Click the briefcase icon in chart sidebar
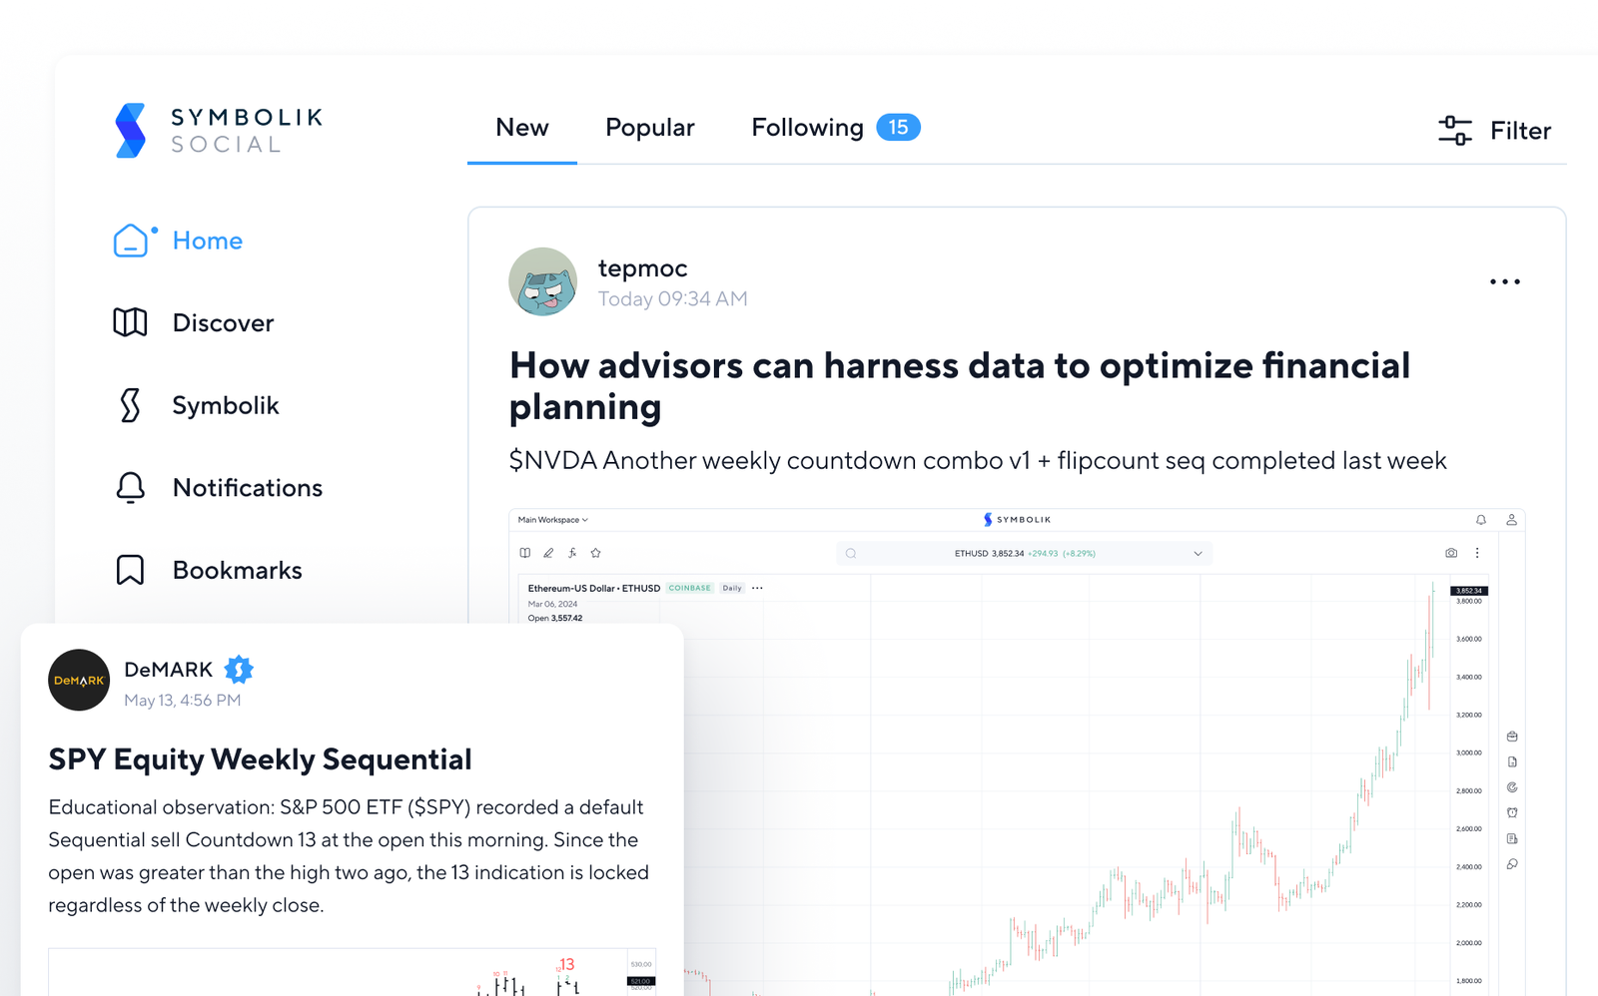 [1512, 737]
